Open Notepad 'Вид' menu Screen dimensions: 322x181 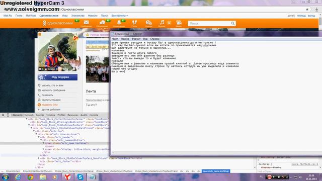(x=145, y=39)
